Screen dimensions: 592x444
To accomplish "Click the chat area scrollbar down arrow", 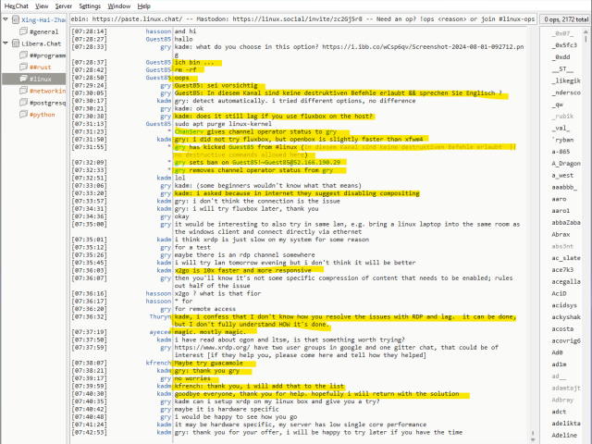I will coord(533,439).
